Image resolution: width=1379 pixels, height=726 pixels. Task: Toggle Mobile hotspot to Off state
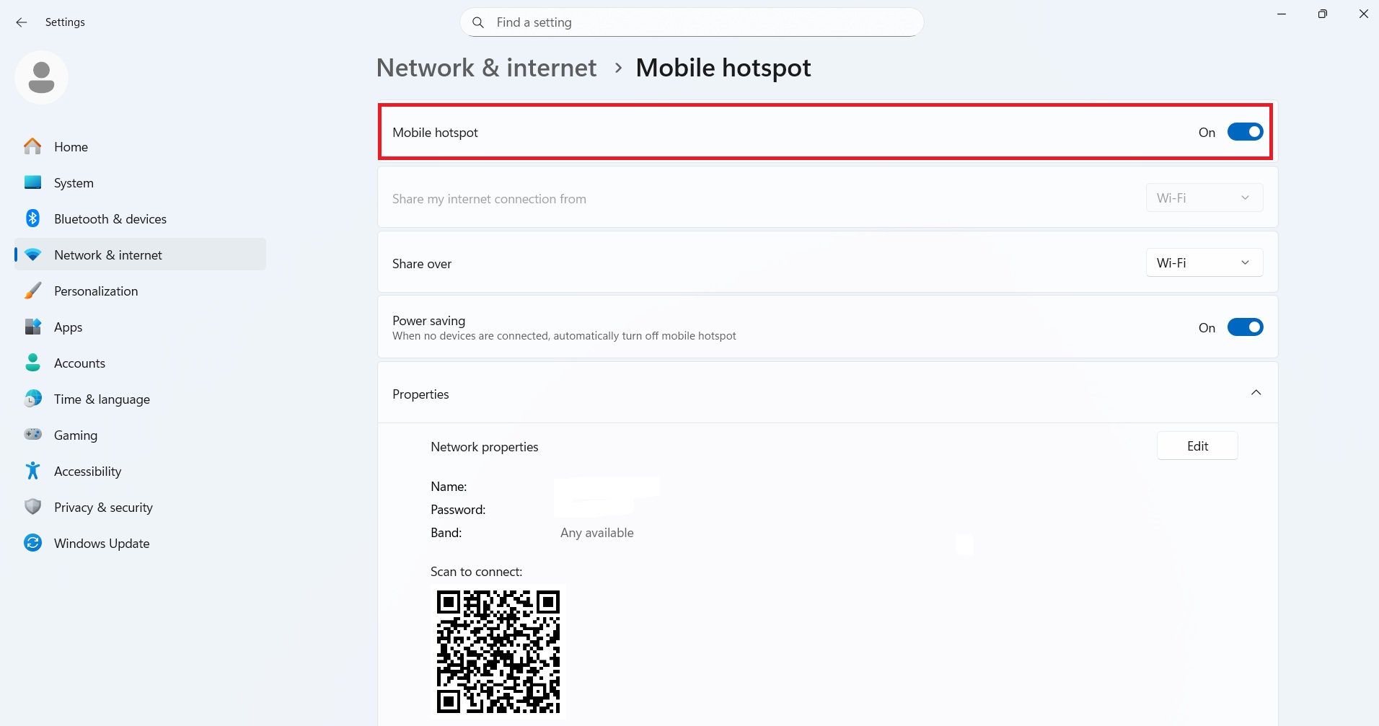point(1244,131)
